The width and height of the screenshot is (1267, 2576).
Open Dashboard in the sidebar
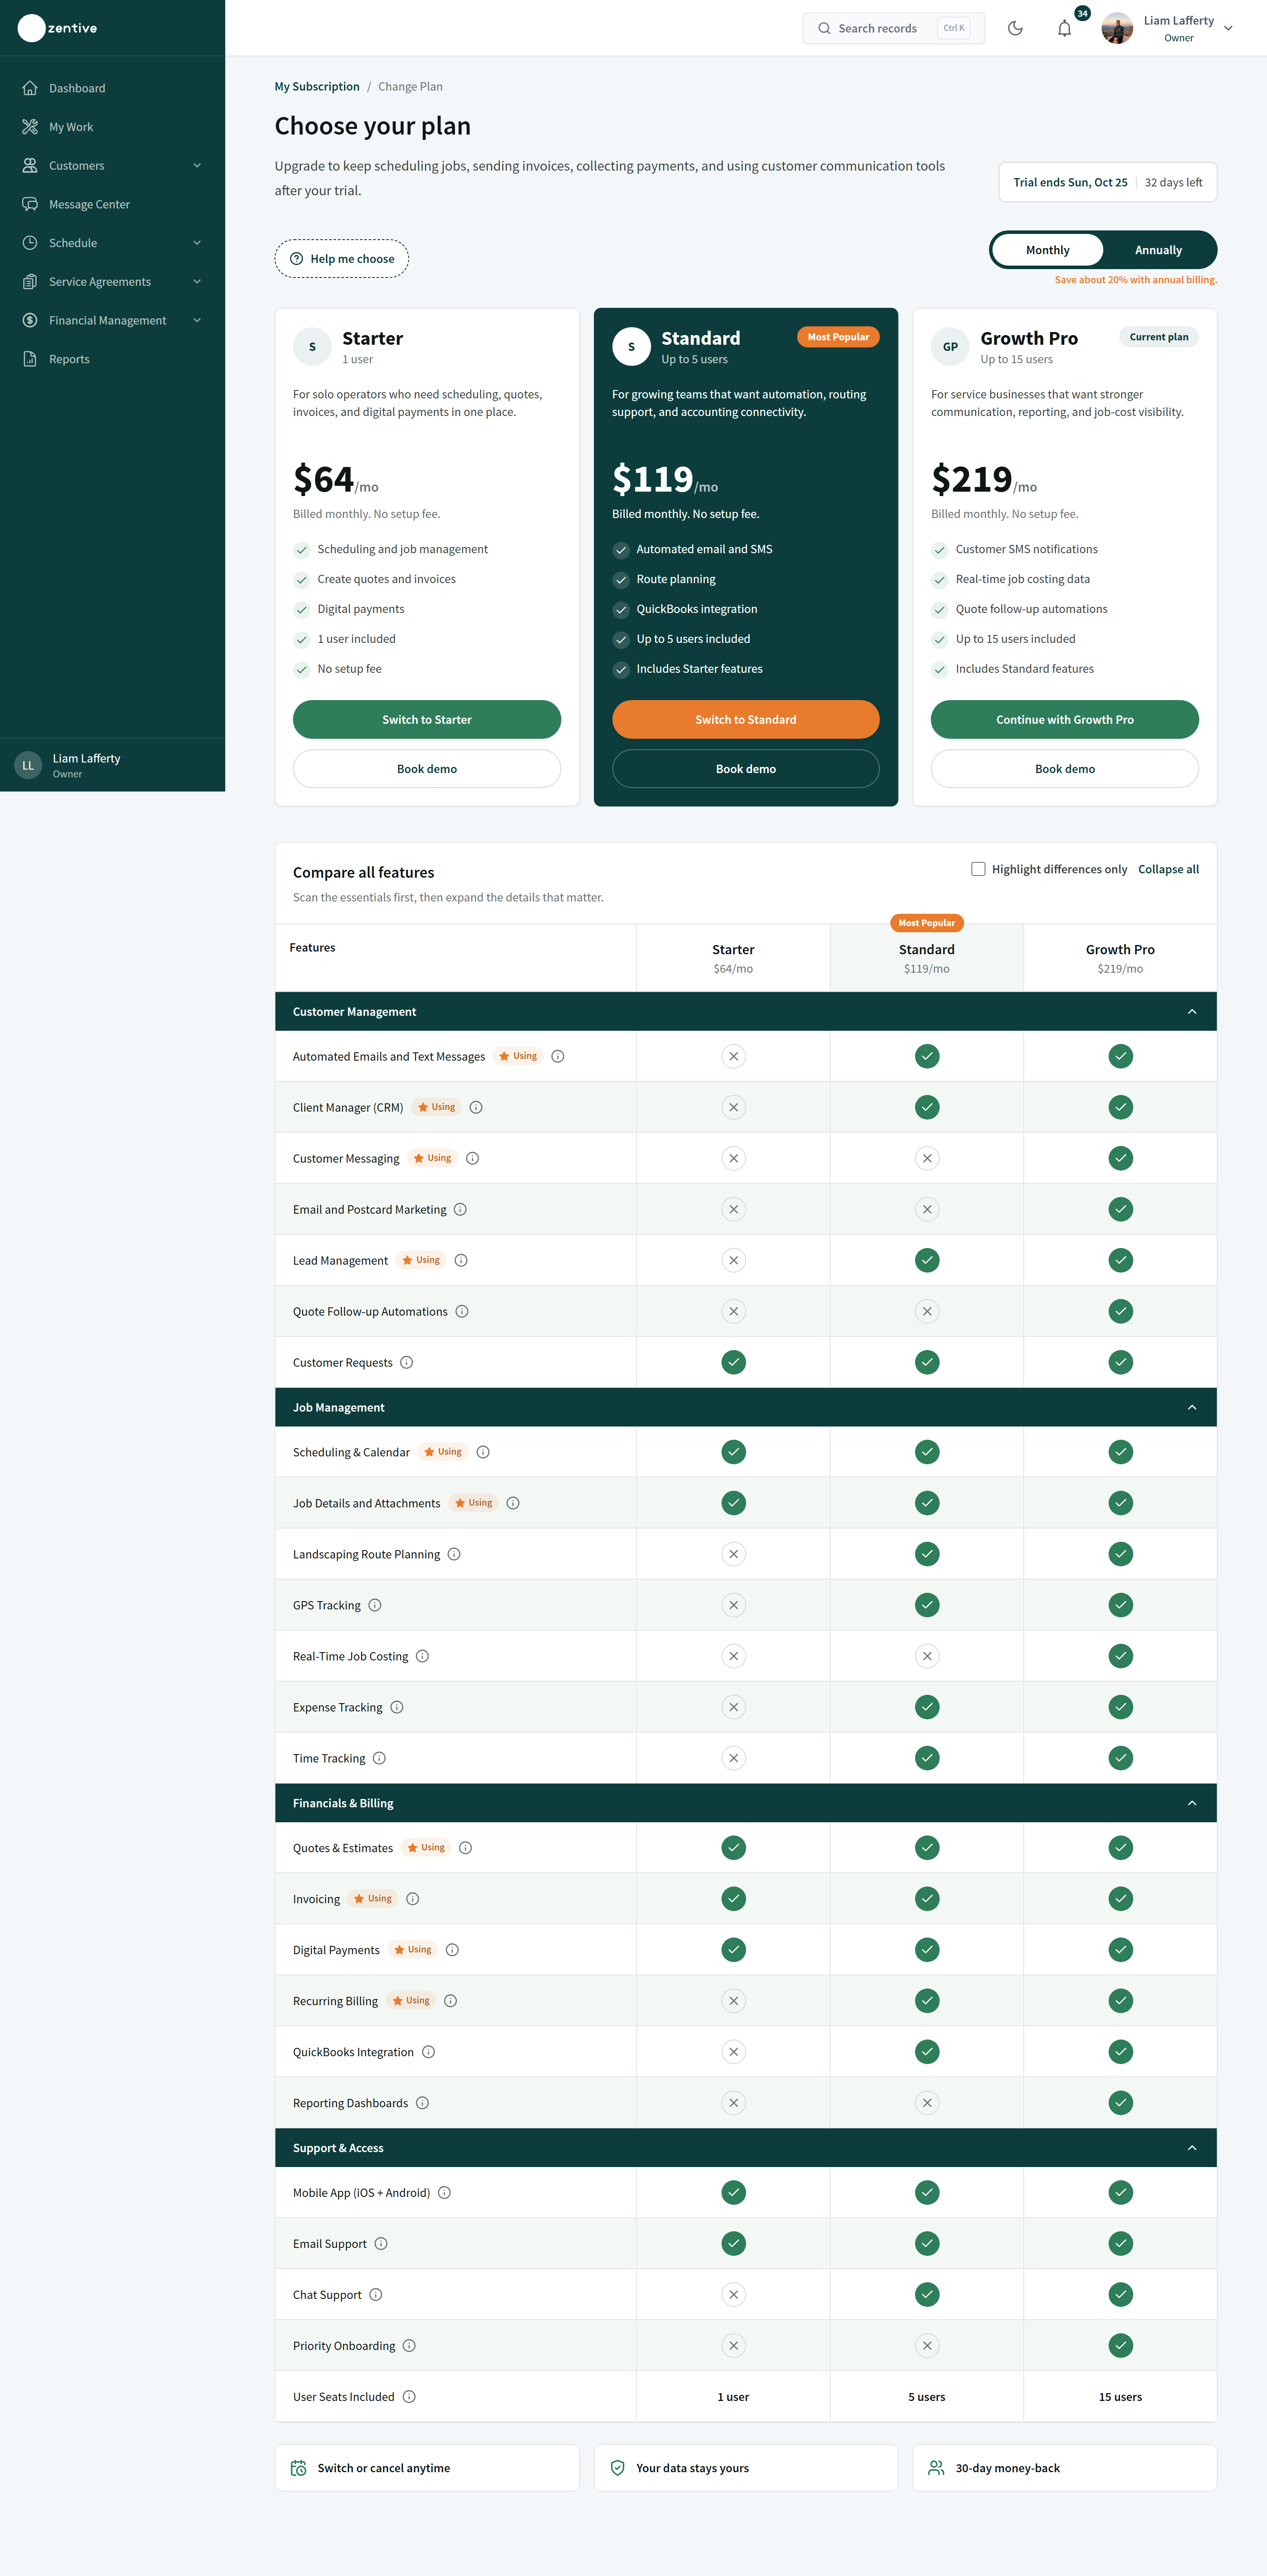[x=112, y=88]
